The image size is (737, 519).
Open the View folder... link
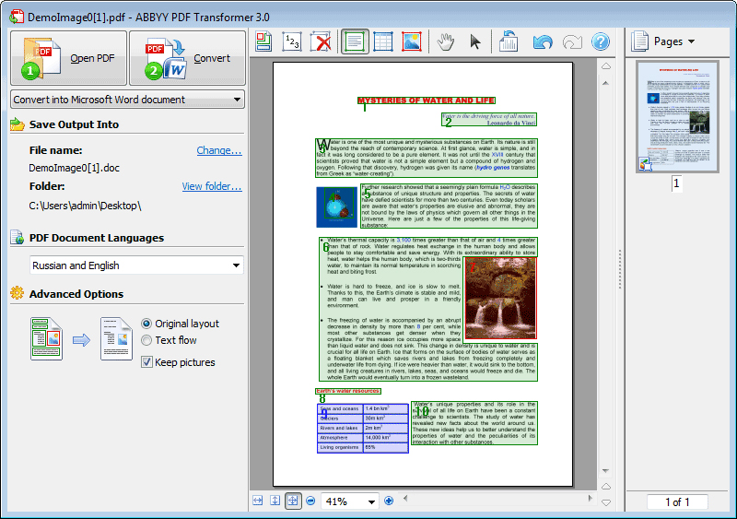click(x=212, y=186)
